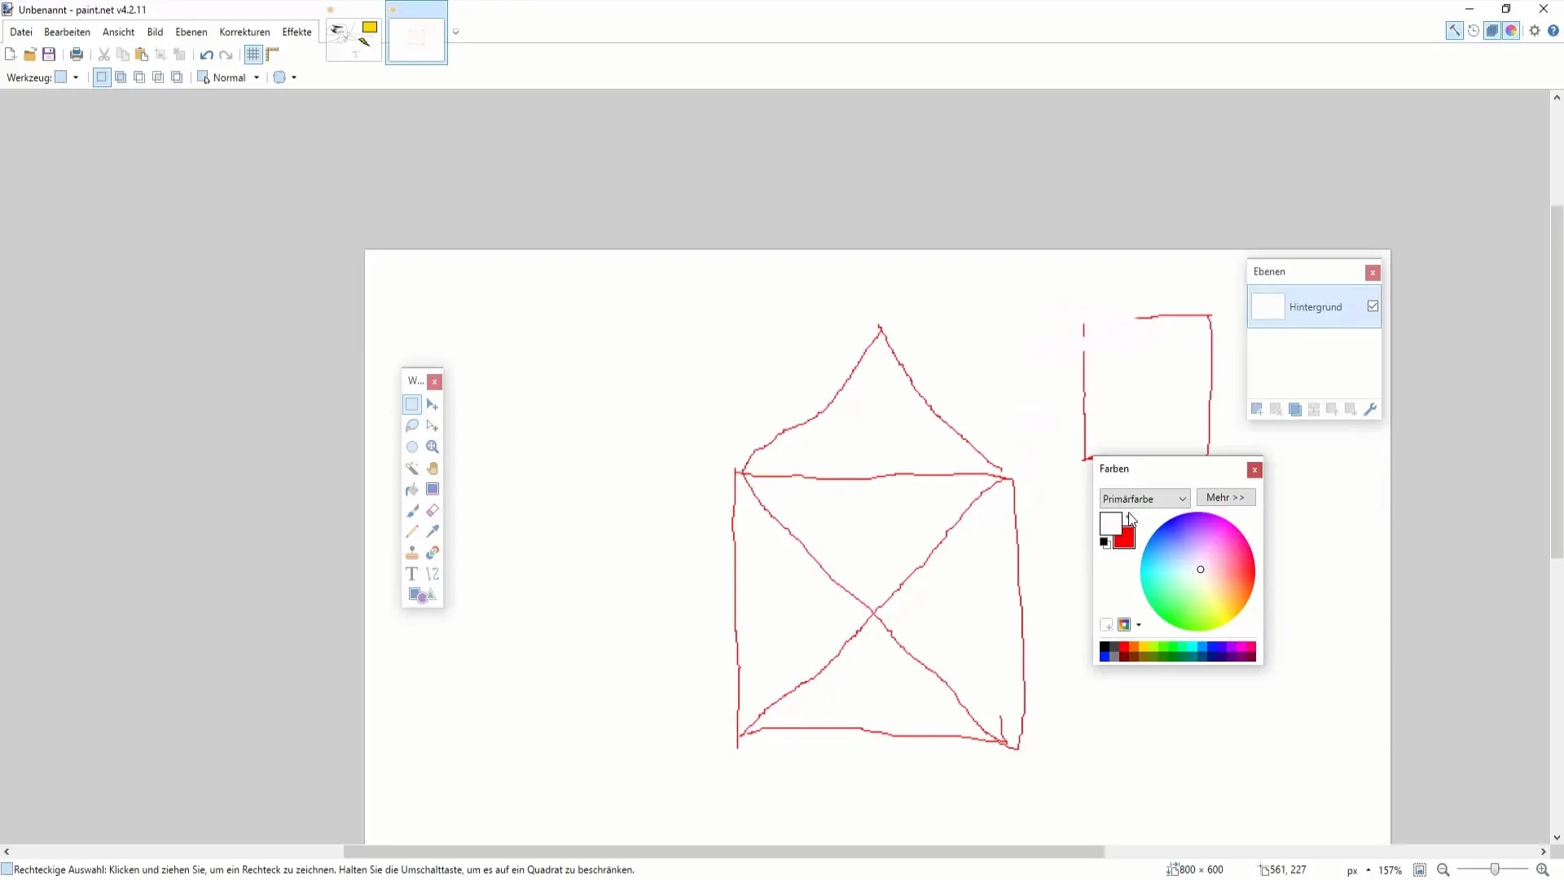Open the Ebenen menu
Viewport: 1564px width, 880px height.
(190, 31)
